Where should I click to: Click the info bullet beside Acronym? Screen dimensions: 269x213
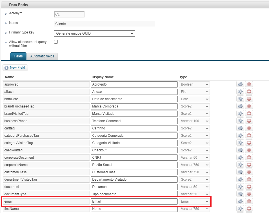(x=6, y=14)
